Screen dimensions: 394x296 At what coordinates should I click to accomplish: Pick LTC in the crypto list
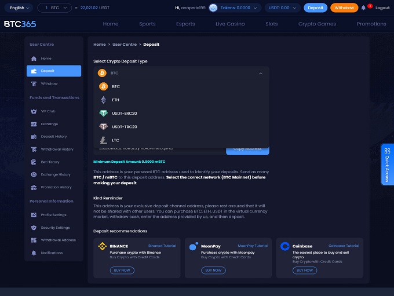(115, 140)
